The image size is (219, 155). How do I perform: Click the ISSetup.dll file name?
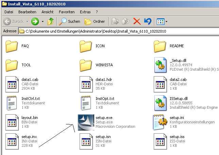tap(179, 99)
